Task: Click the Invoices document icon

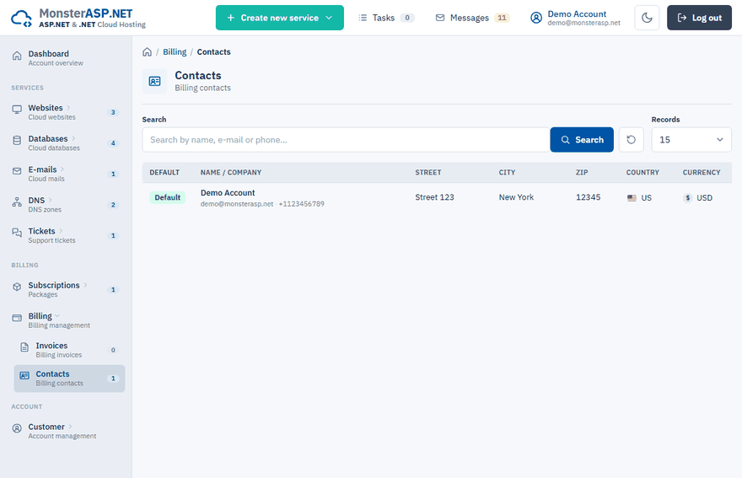Action: [24, 347]
